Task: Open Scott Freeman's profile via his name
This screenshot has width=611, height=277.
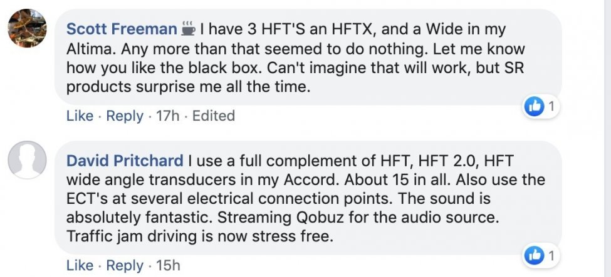Action: tap(122, 29)
